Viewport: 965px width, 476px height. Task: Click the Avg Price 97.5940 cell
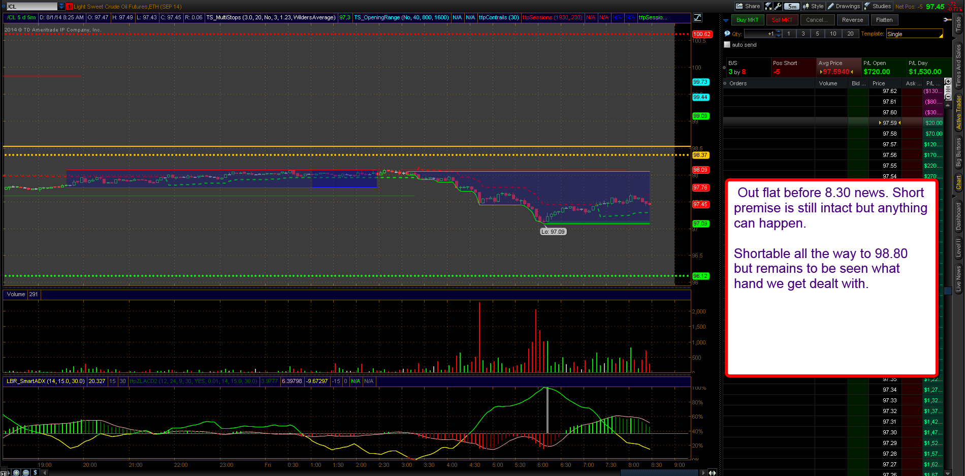click(839, 68)
